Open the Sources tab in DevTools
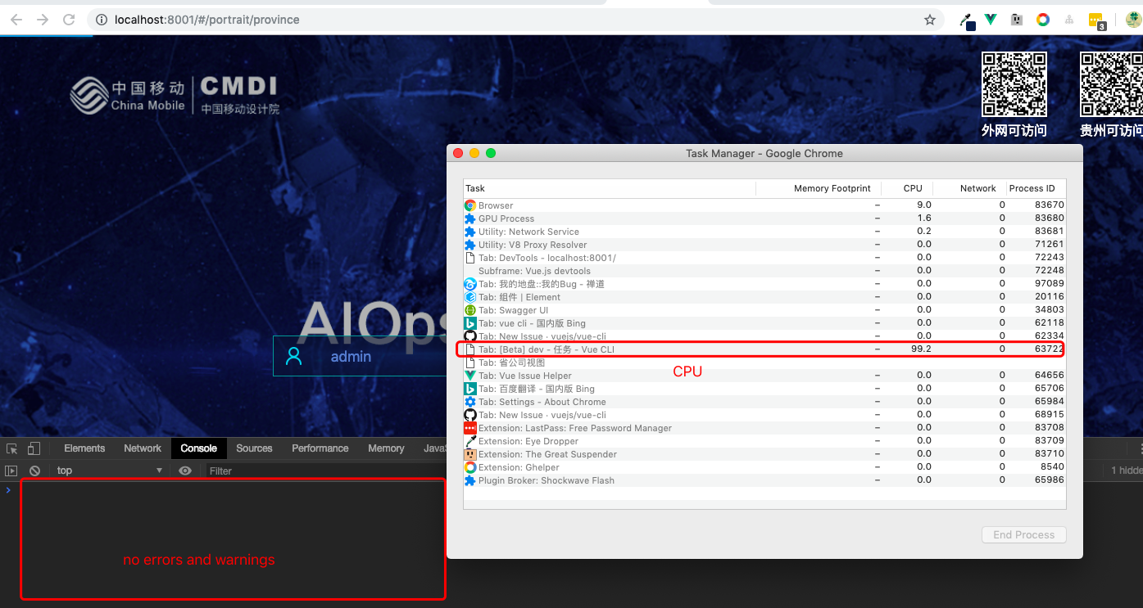 click(x=254, y=448)
